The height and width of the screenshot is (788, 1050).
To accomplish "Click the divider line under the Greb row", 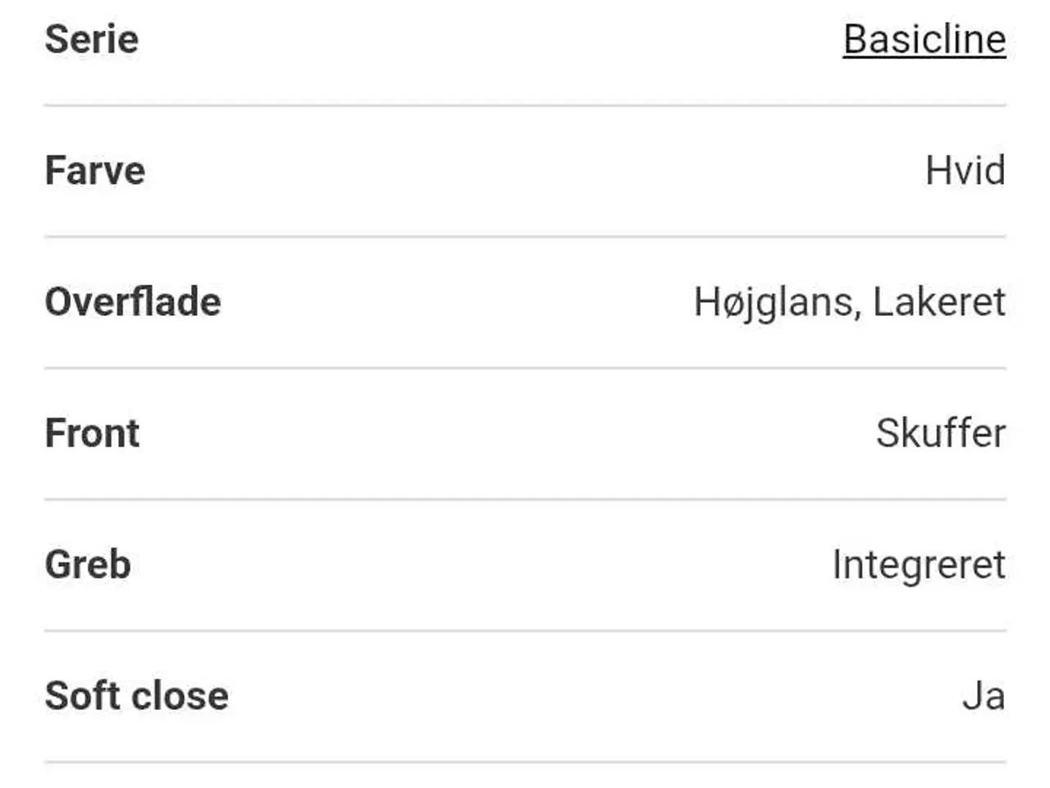I will [525, 630].
